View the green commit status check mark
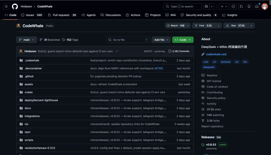This screenshot has height=155, width=271. tap(117, 51)
